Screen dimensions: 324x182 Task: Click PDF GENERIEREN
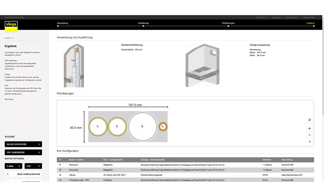point(23,152)
